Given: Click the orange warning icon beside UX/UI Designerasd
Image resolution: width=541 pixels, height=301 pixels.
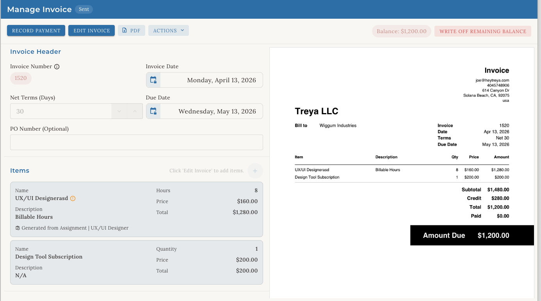Looking at the screenshot, I should click(73, 198).
